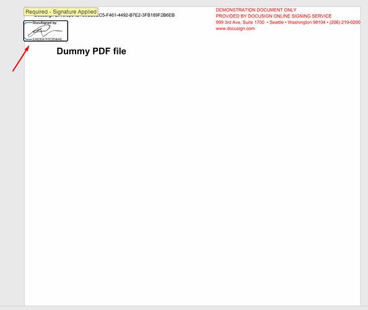The height and width of the screenshot is (310, 368).
Task: Select the 'DocuSigned by:' label in signature box
Action: click(x=45, y=23)
